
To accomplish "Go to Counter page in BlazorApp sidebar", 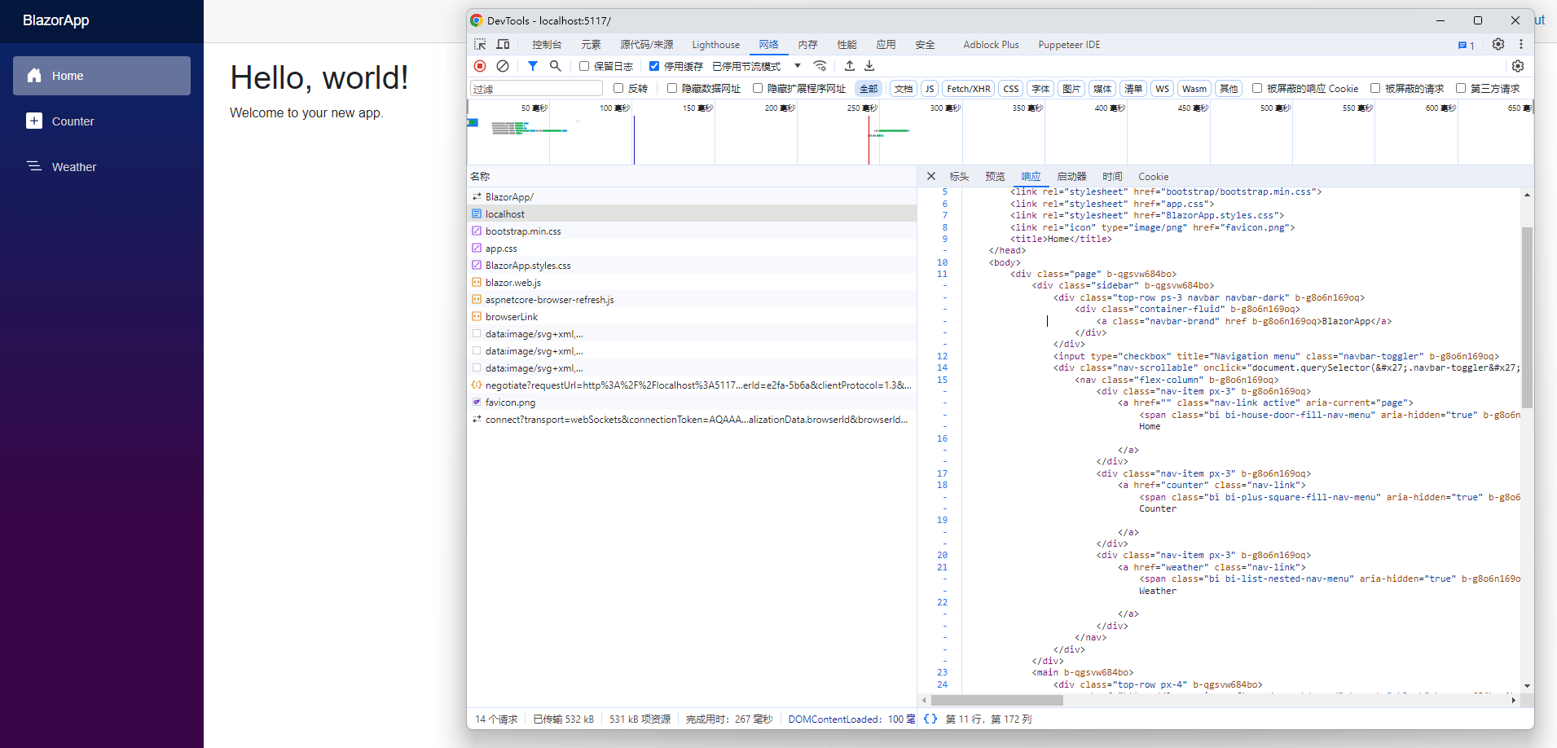I will 102,121.
